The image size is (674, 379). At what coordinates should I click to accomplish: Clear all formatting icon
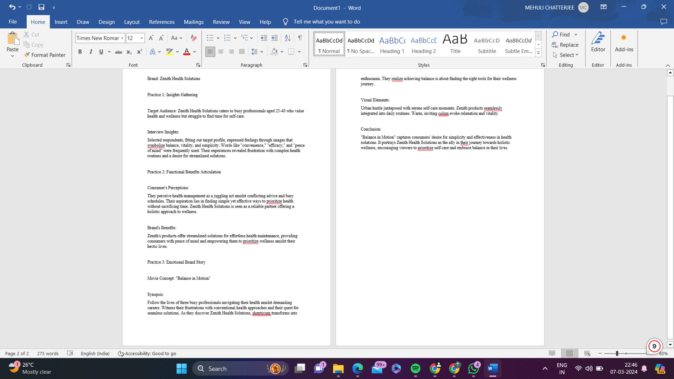(194, 38)
